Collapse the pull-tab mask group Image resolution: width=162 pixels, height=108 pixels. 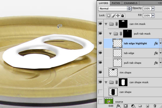[x=110, y=34]
